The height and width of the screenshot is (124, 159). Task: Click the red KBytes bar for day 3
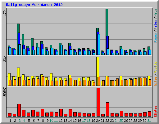click(x=19, y=110)
